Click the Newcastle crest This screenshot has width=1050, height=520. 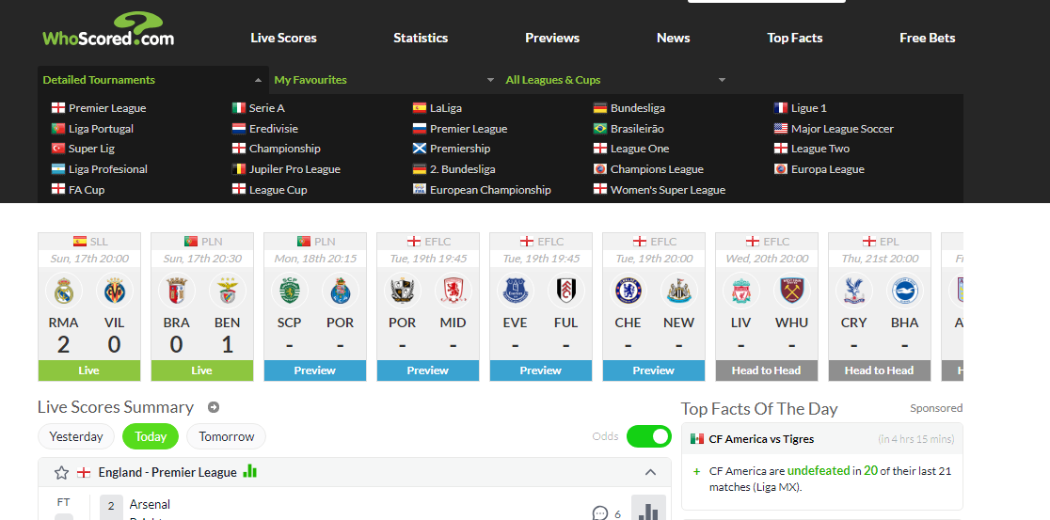click(x=679, y=292)
